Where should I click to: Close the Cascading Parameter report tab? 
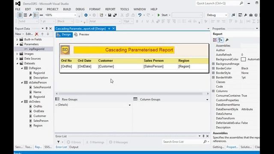click(x=113, y=29)
